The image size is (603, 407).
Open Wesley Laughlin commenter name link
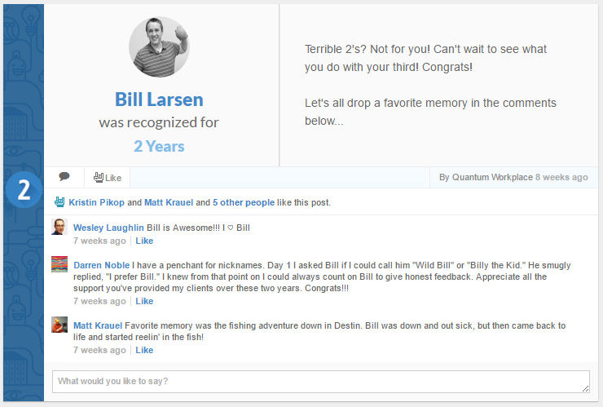[108, 228]
